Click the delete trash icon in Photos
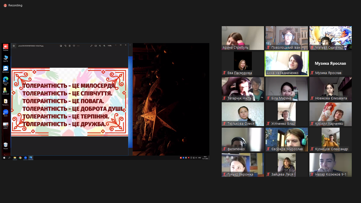 pyautogui.click(x=70, y=46)
